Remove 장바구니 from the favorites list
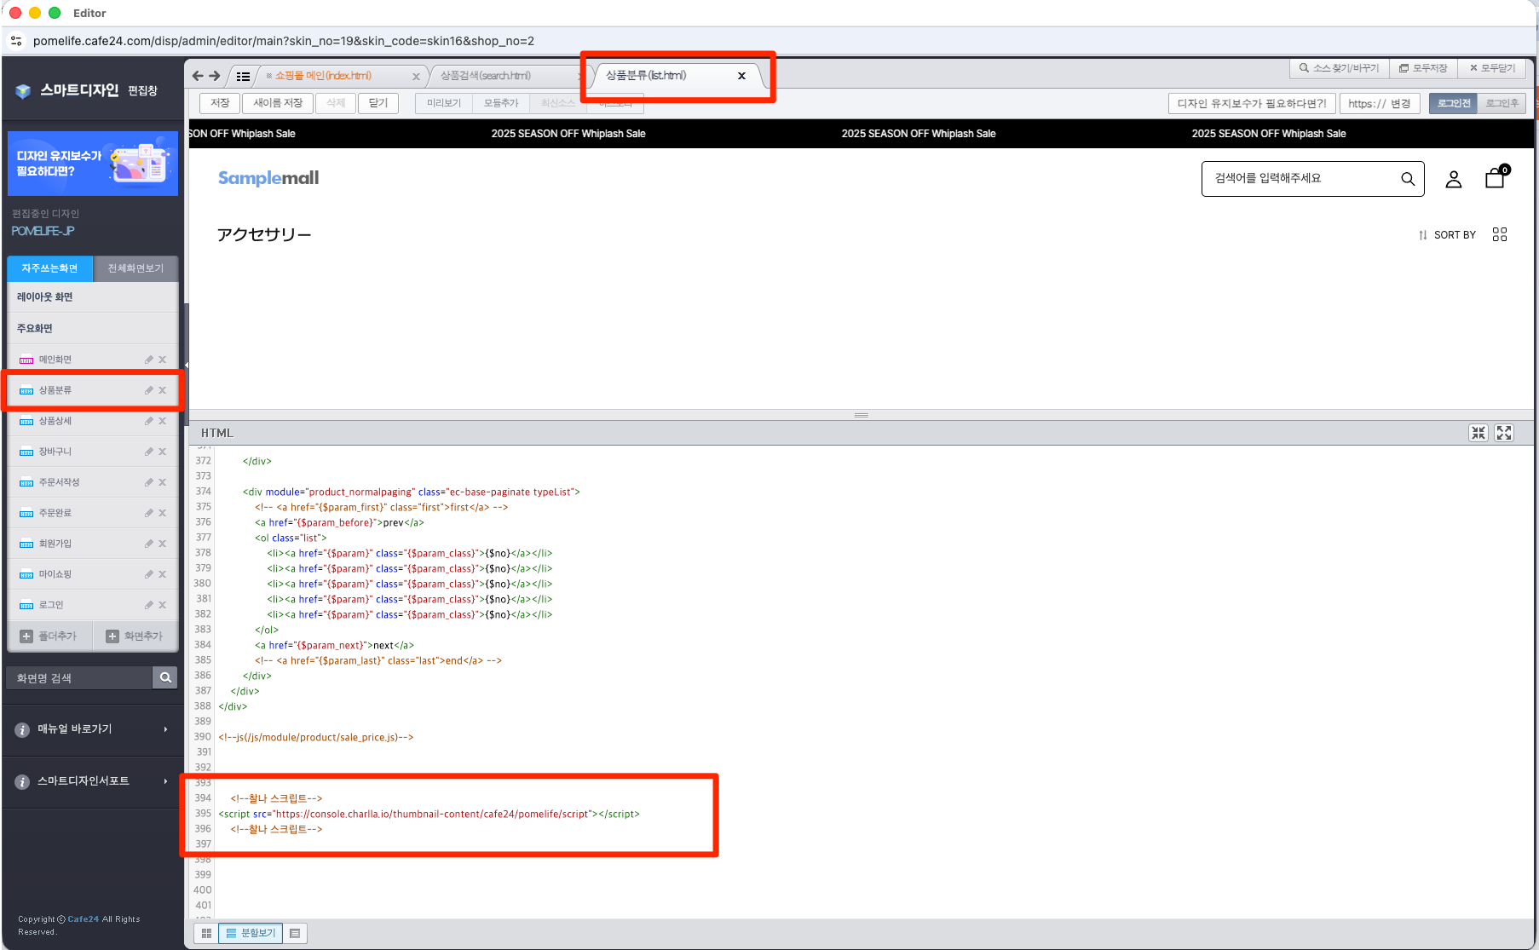 (x=163, y=452)
